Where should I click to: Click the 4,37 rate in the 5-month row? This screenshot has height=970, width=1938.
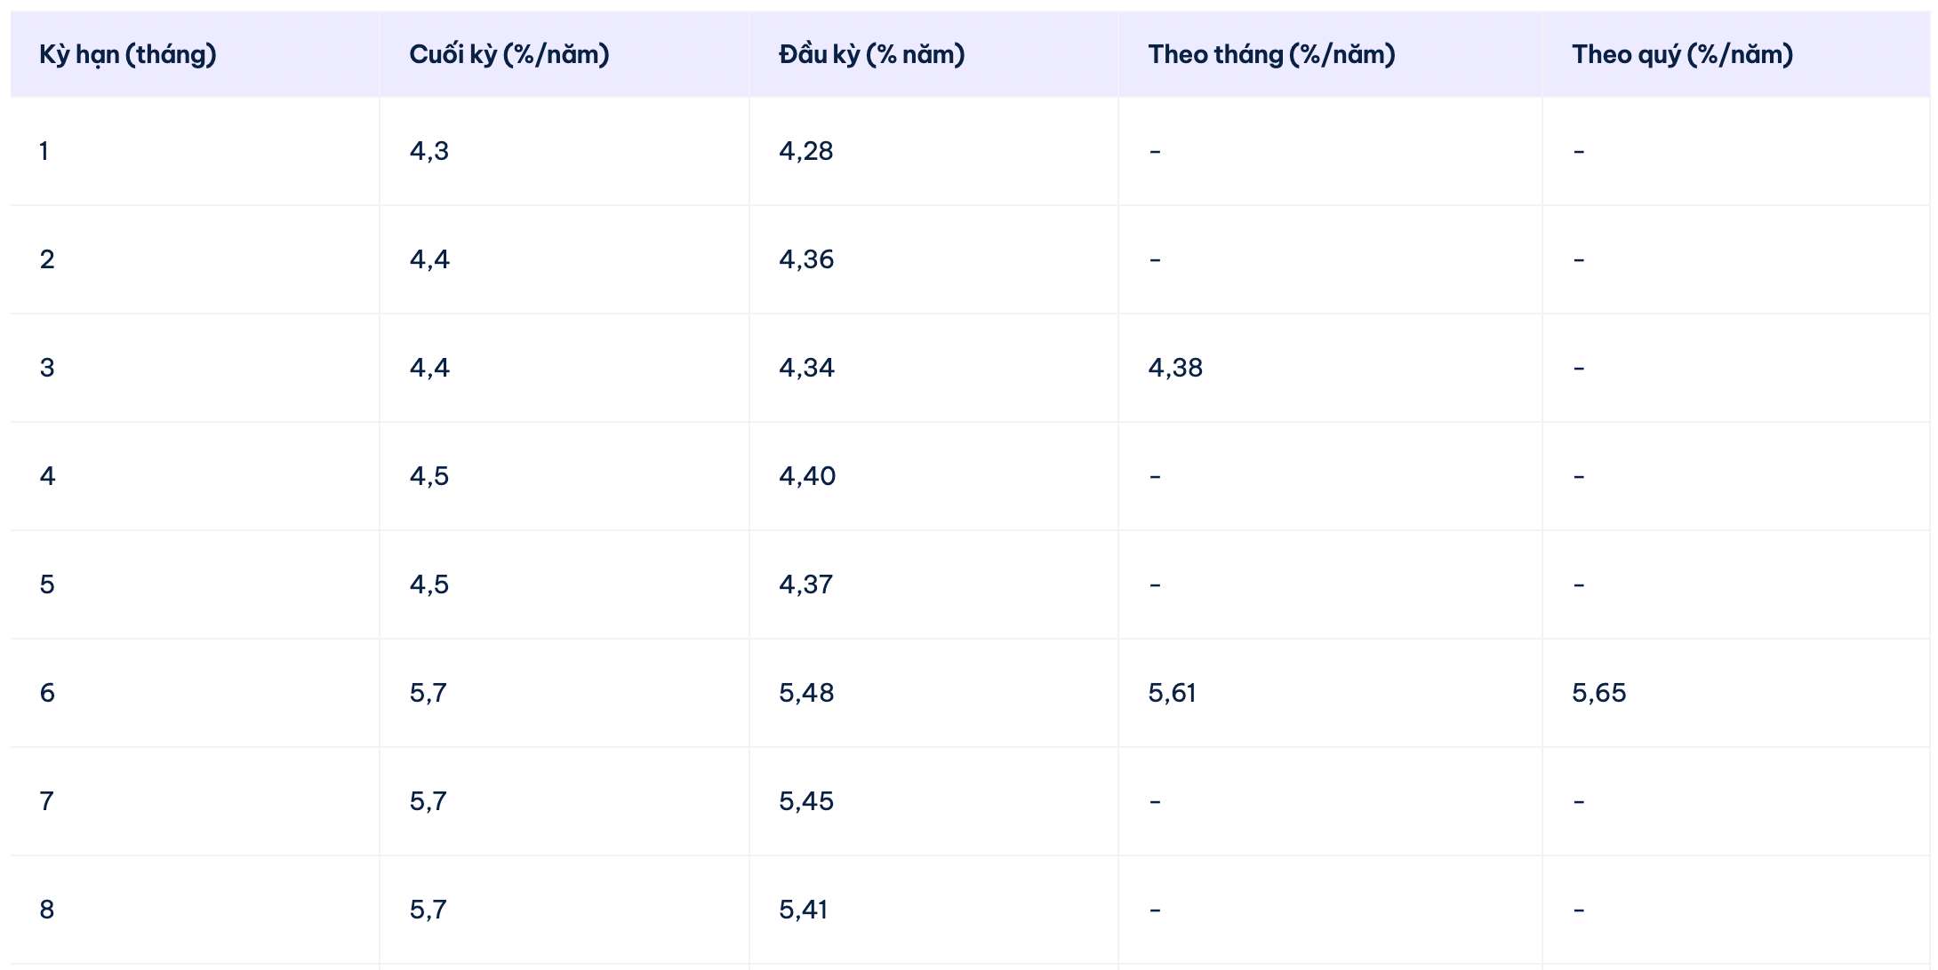(x=805, y=584)
